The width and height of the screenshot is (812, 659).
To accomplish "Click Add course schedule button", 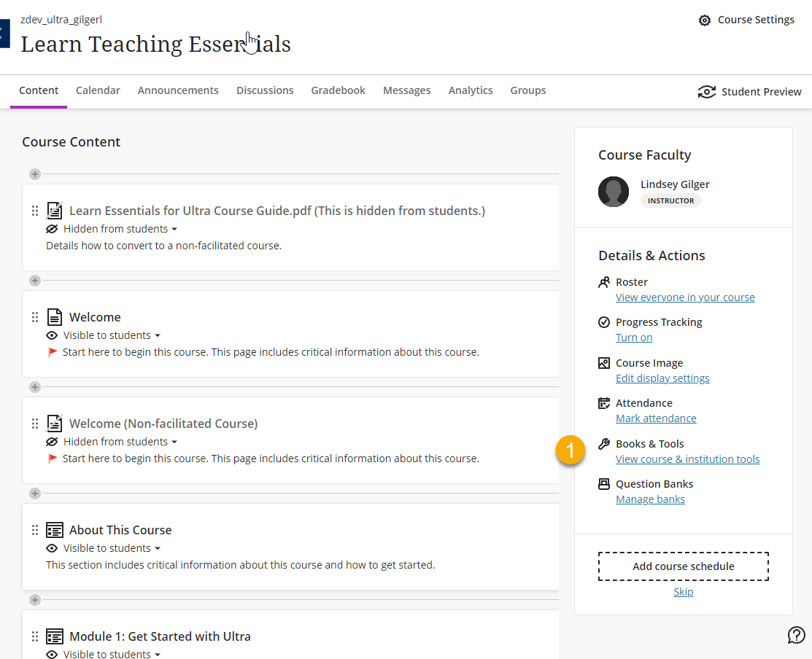I will (x=683, y=566).
